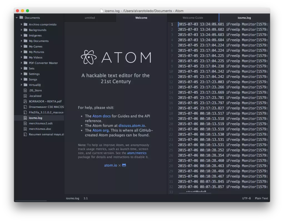Click the VirtualDJ folder icon
Screen dimensions: 284x222
(x=25, y=85)
